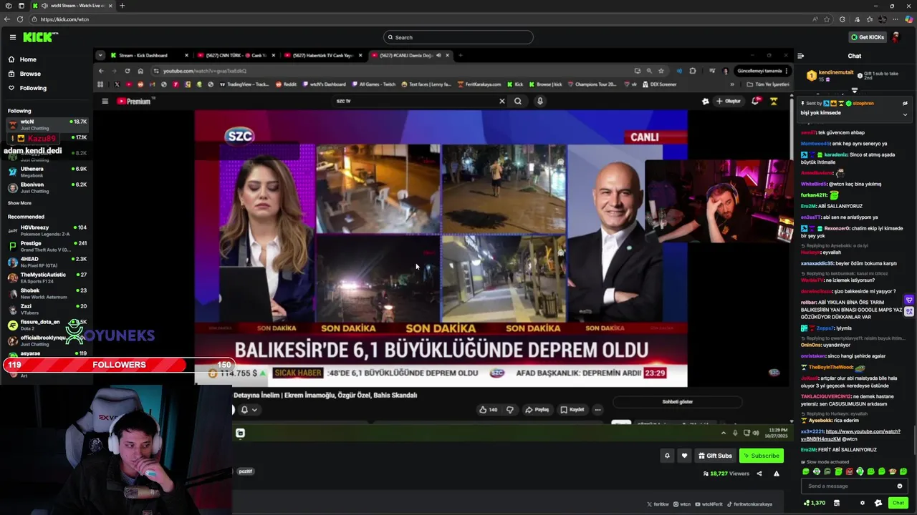
Task: Open chat settings gear icon
Action: (x=862, y=503)
